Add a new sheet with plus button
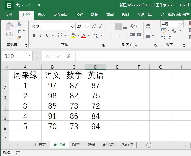Viewport: 191px width, 156px height. 149,145
